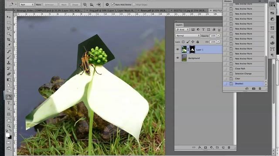Screen dimensions: 279x156
Task: Open the layer Kind filter dropdown
Action: click(x=182, y=29)
